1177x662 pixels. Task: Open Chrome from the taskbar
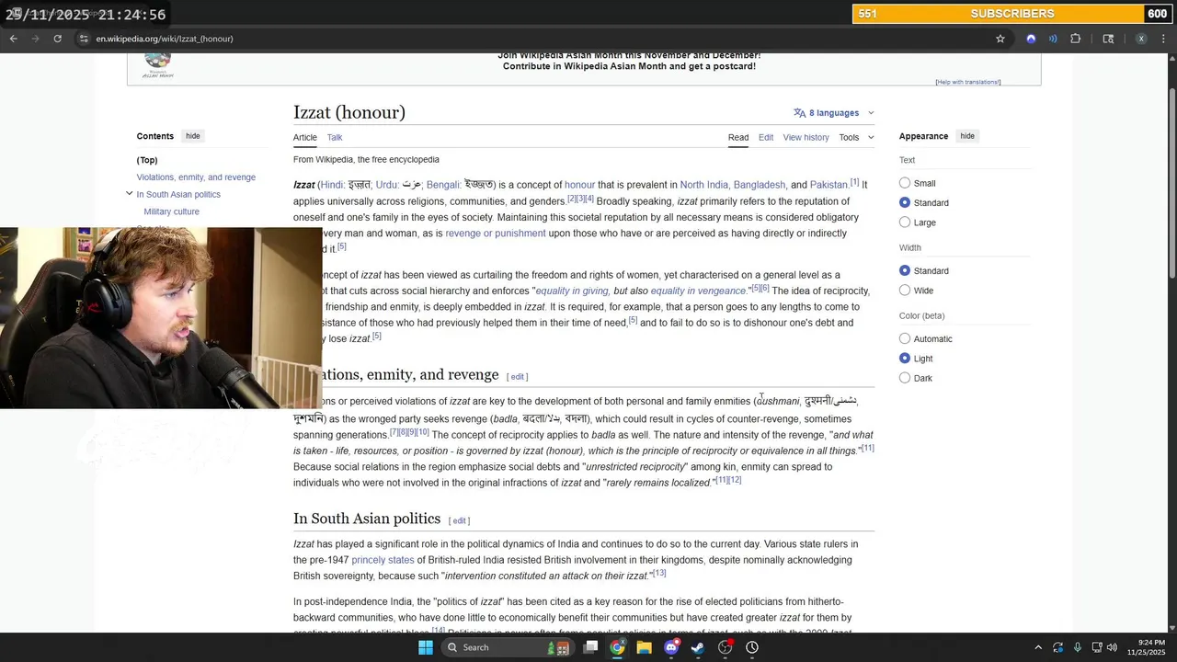click(617, 647)
